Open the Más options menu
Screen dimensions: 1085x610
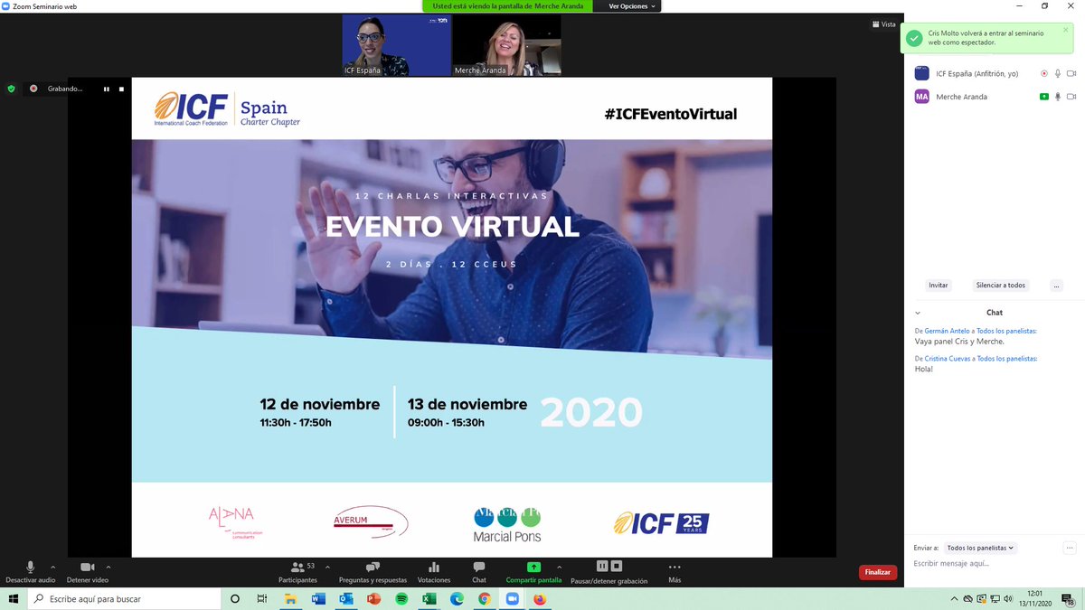coord(675,571)
